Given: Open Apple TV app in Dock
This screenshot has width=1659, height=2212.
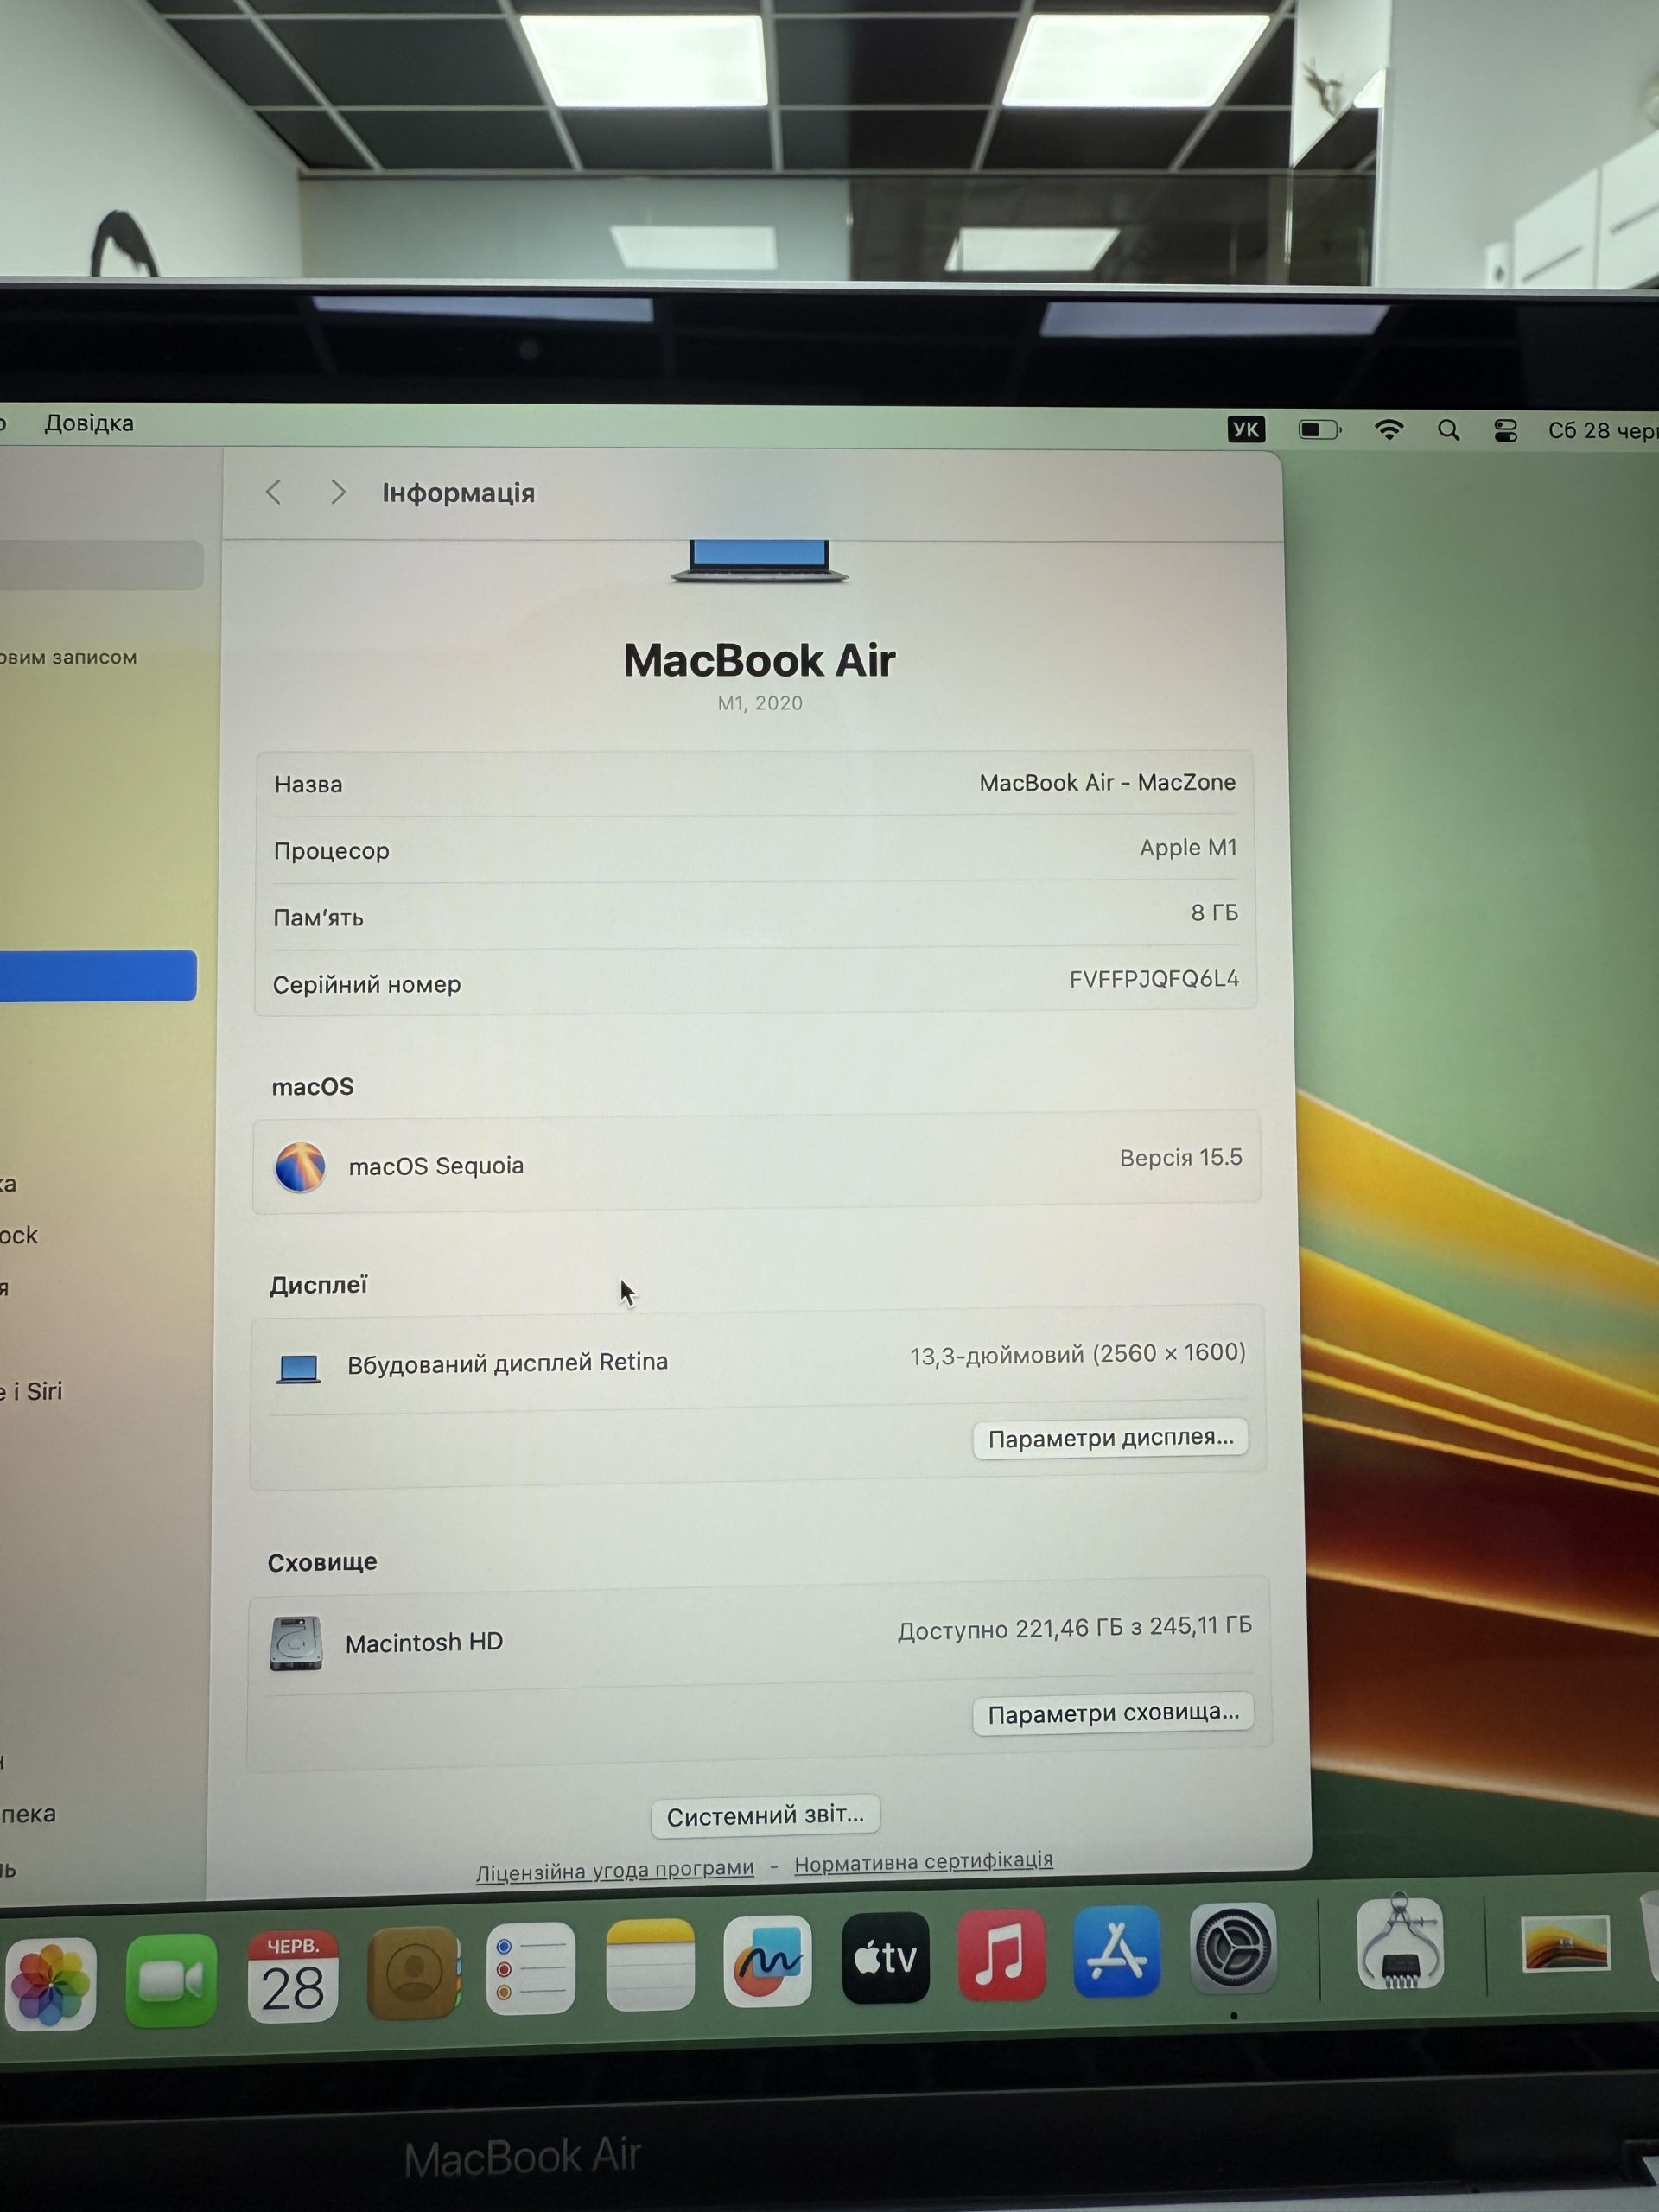Looking at the screenshot, I should click(885, 1957).
